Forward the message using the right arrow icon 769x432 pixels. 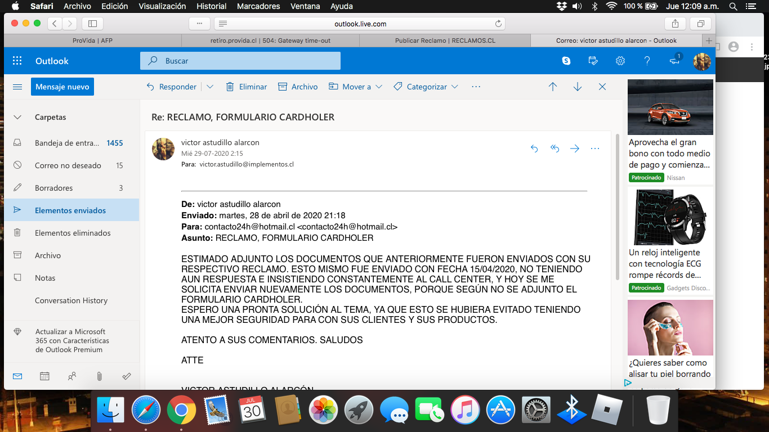(575, 148)
